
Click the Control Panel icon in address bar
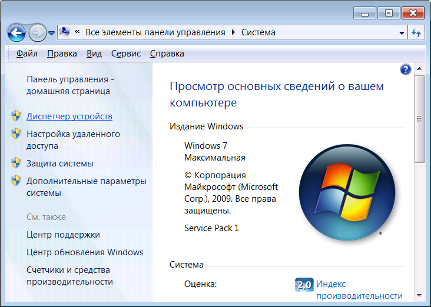tap(65, 32)
